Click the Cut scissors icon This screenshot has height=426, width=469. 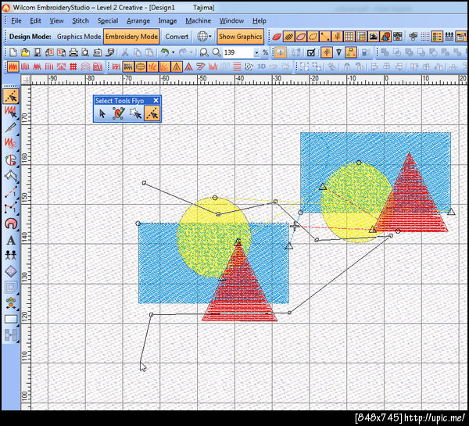coord(125,52)
